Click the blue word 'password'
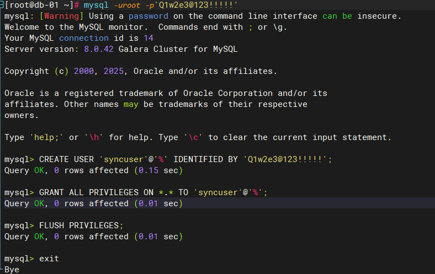This screenshot has height=274, width=435. coord(148,16)
